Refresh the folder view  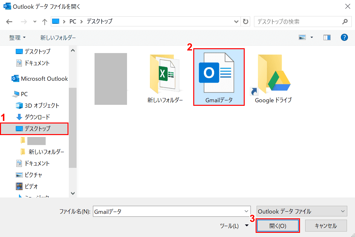click(x=245, y=22)
